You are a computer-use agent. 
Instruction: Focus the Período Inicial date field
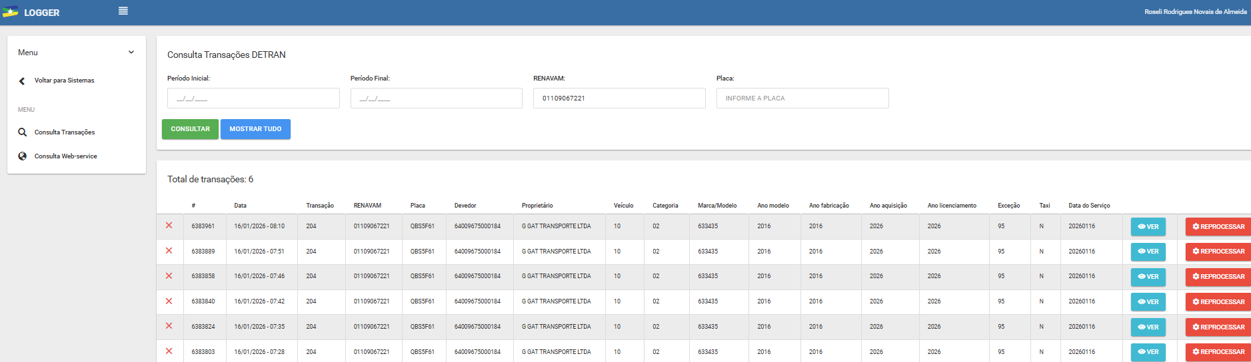[x=253, y=98]
